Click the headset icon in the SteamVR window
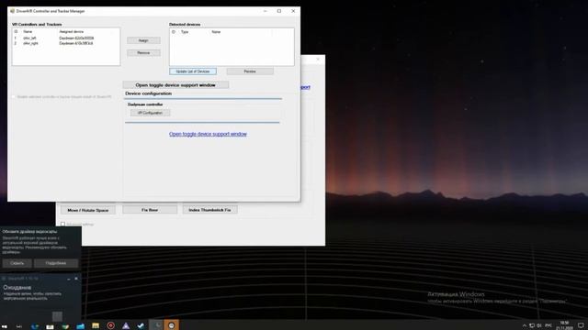Screen dimensions: 588x330 [57, 316]
